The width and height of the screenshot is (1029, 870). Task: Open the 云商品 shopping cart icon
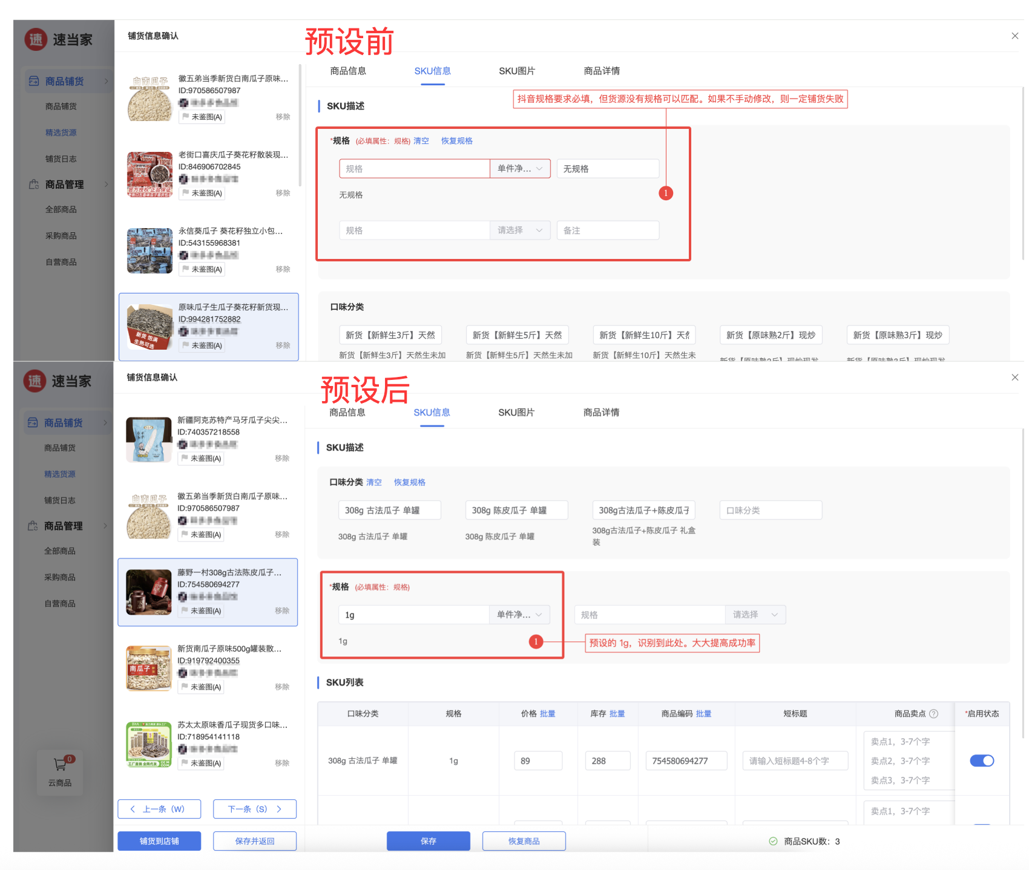tap(60, 765)
